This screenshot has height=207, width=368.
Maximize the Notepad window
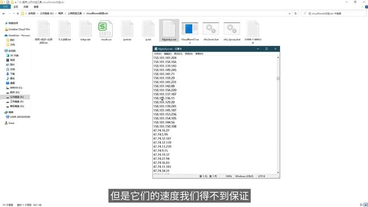(x=266, y=49)
